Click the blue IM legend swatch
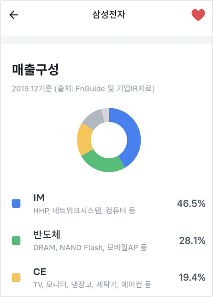Image resolution: width=213 pixels, height=297 pixels. pyautogui.click(x=16, y=204)
